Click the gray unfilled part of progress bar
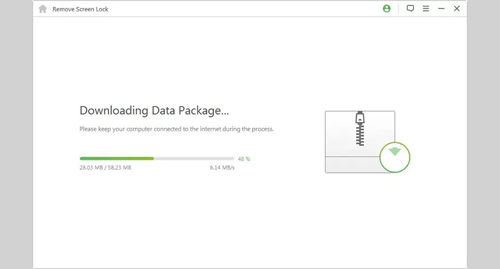Image resolution: width=500 pixels, height=269 pixels. (x=194, y=158)
